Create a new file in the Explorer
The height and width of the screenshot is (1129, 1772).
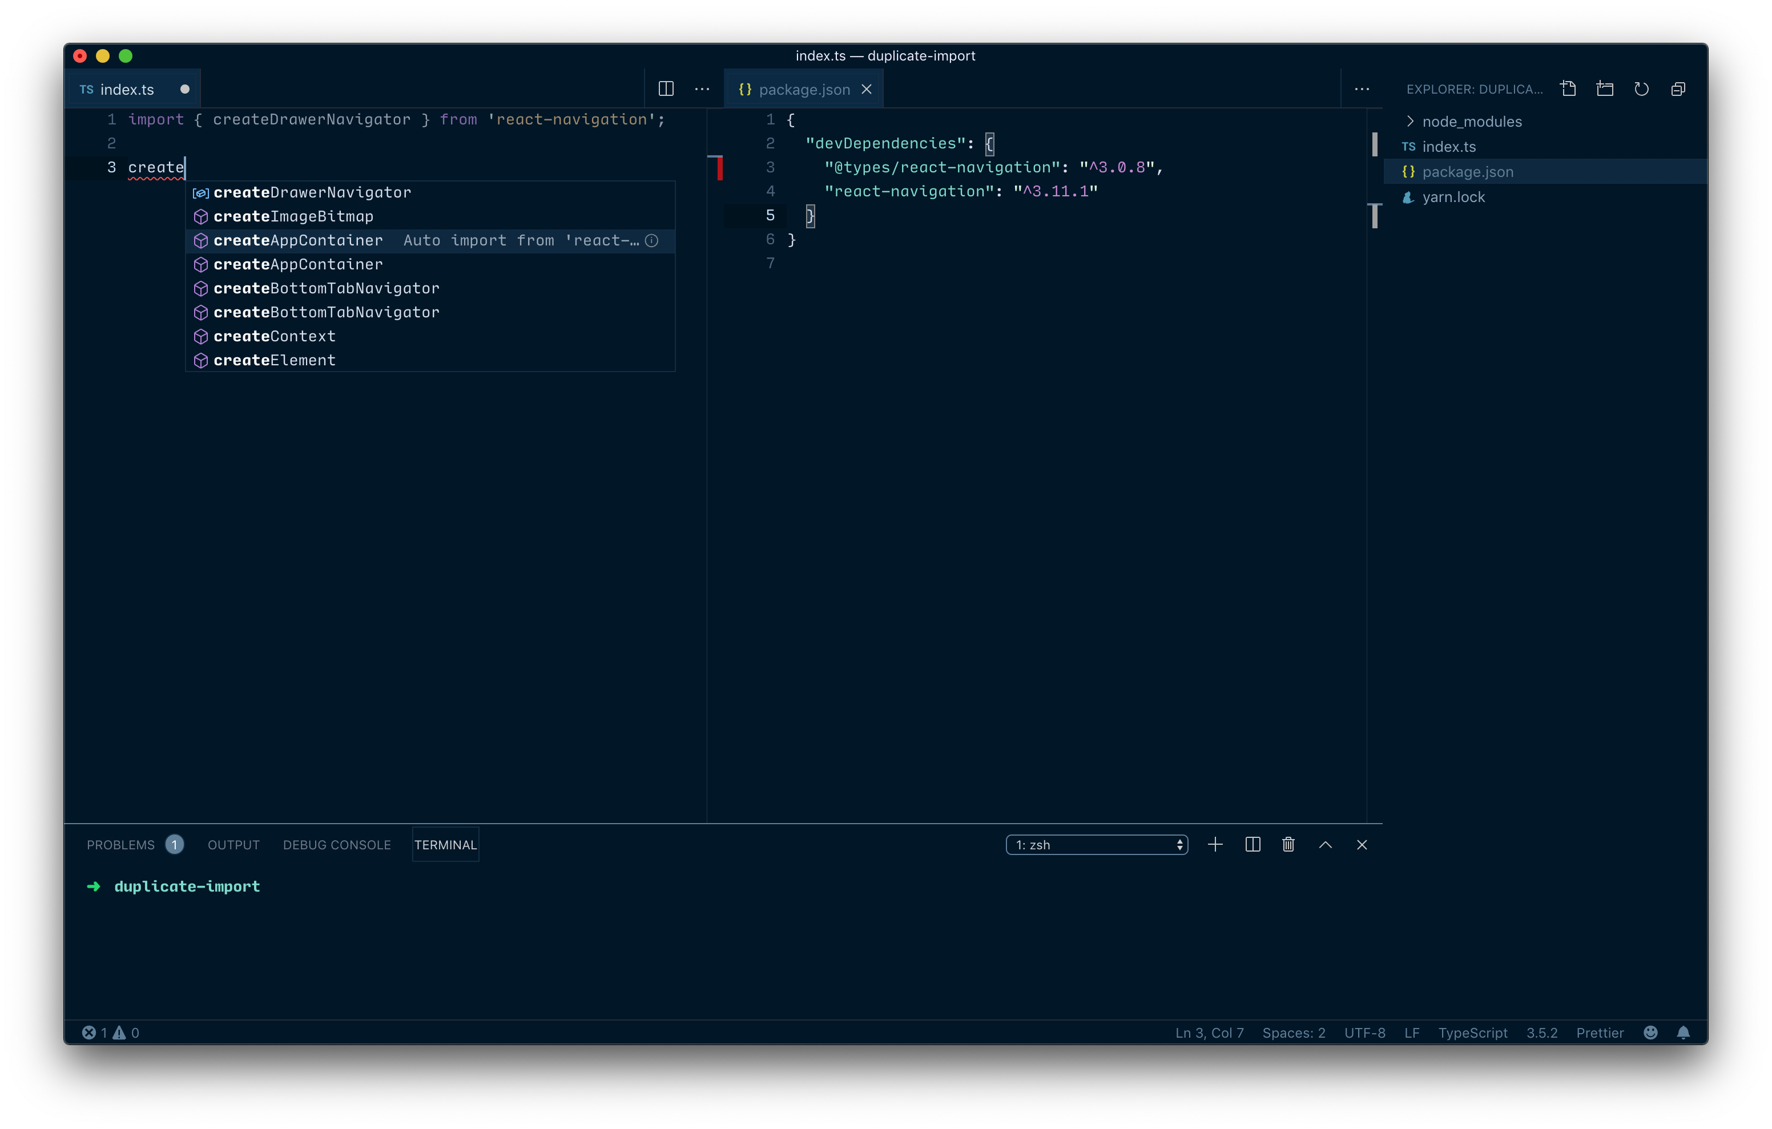tap(1568, 88)
